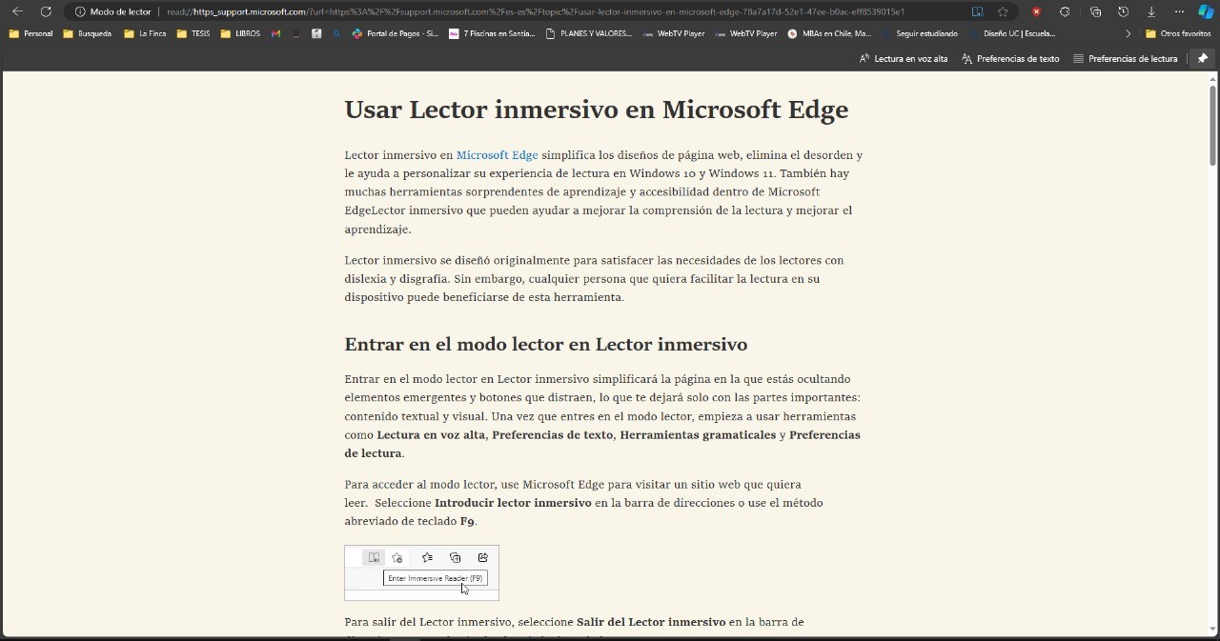Follow the Microsoft Edge hyperlink in article
The width and height of the screenshot is (1220, 641).
point(497,155)
